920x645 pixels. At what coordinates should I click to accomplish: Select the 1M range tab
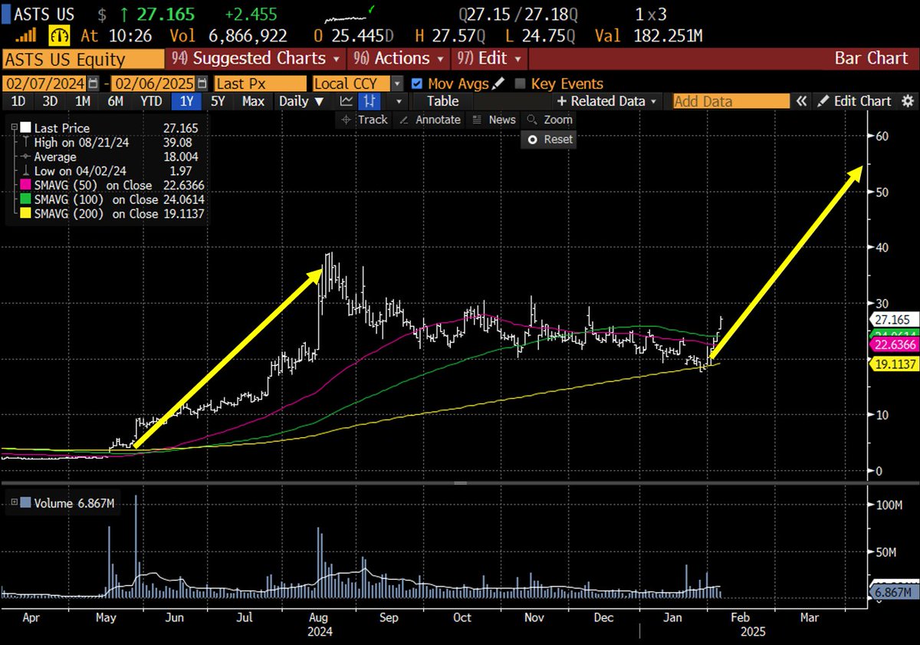tap(82, 101)
